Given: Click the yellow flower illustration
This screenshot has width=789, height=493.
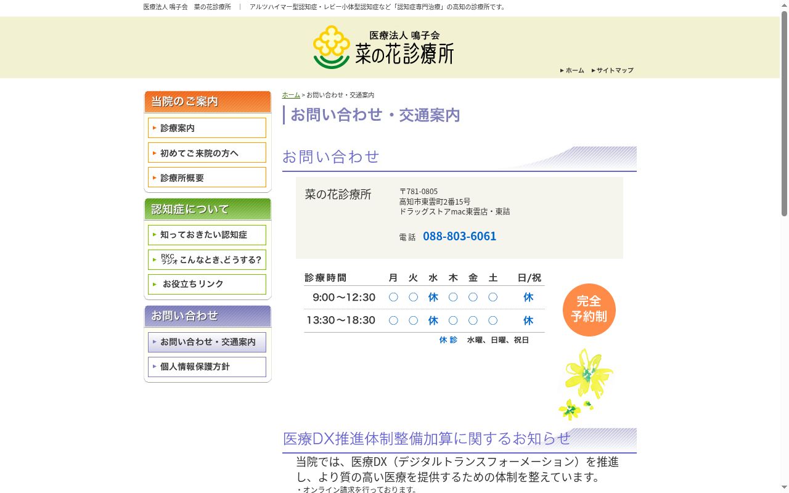Looking at the screenshot, I should (x=585, y=385).
